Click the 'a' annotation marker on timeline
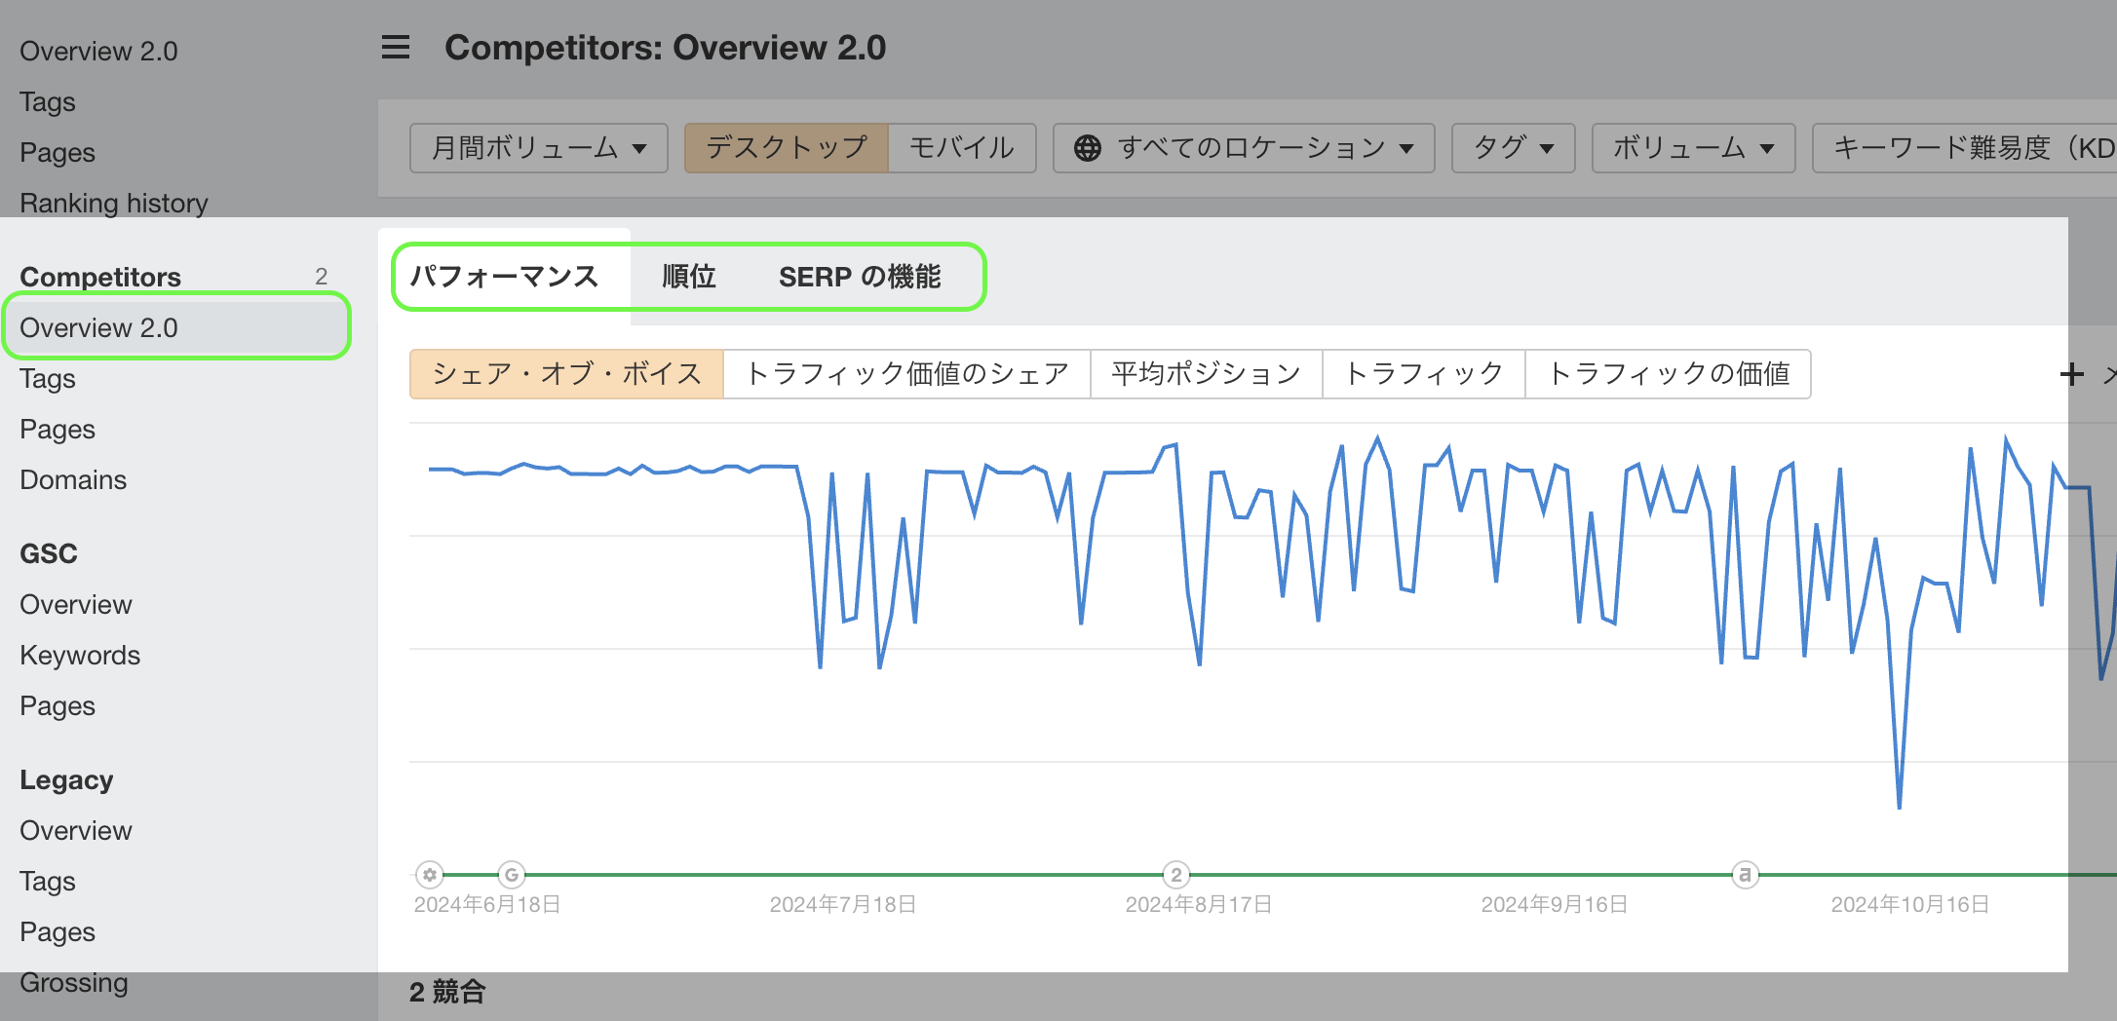The height and width of the screenshot is (1021, 2117). point(1745,875)
